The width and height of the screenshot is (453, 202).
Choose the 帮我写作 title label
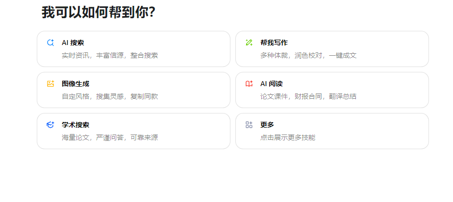click(x=274, y=43)
